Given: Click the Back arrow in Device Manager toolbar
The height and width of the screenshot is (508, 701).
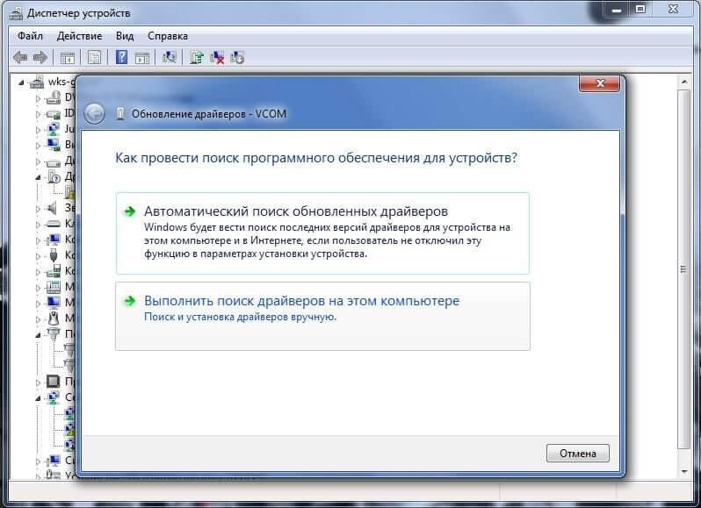Looking at the screenshot, I should tap(20, 58).
